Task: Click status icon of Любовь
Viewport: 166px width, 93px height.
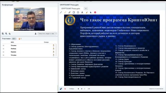Action: (x=54, y=49)
